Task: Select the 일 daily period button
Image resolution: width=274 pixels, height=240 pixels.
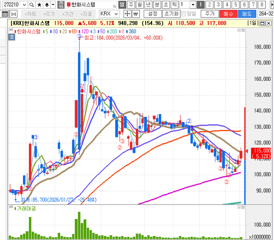Action: (x=122, y=4)
